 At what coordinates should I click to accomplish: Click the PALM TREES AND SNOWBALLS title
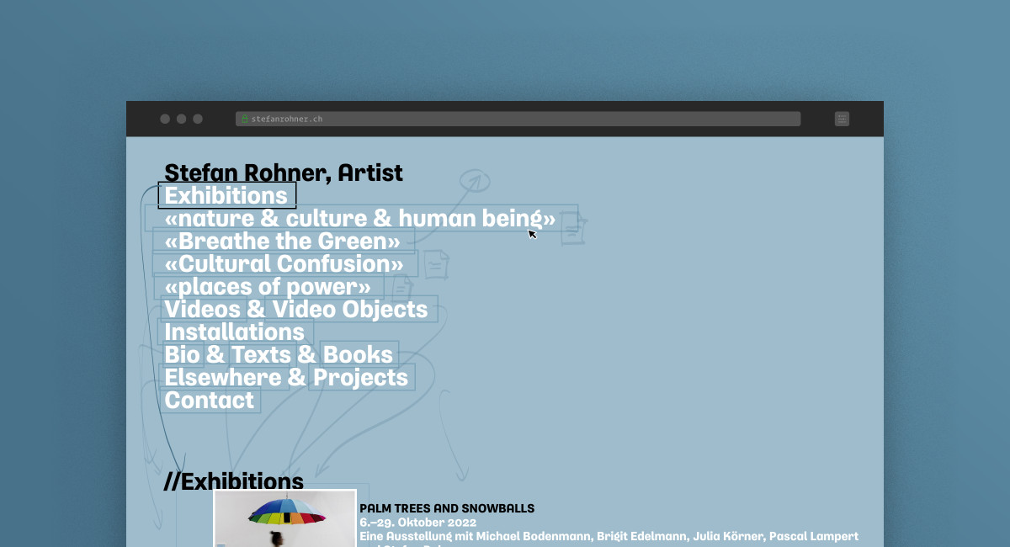447,508
